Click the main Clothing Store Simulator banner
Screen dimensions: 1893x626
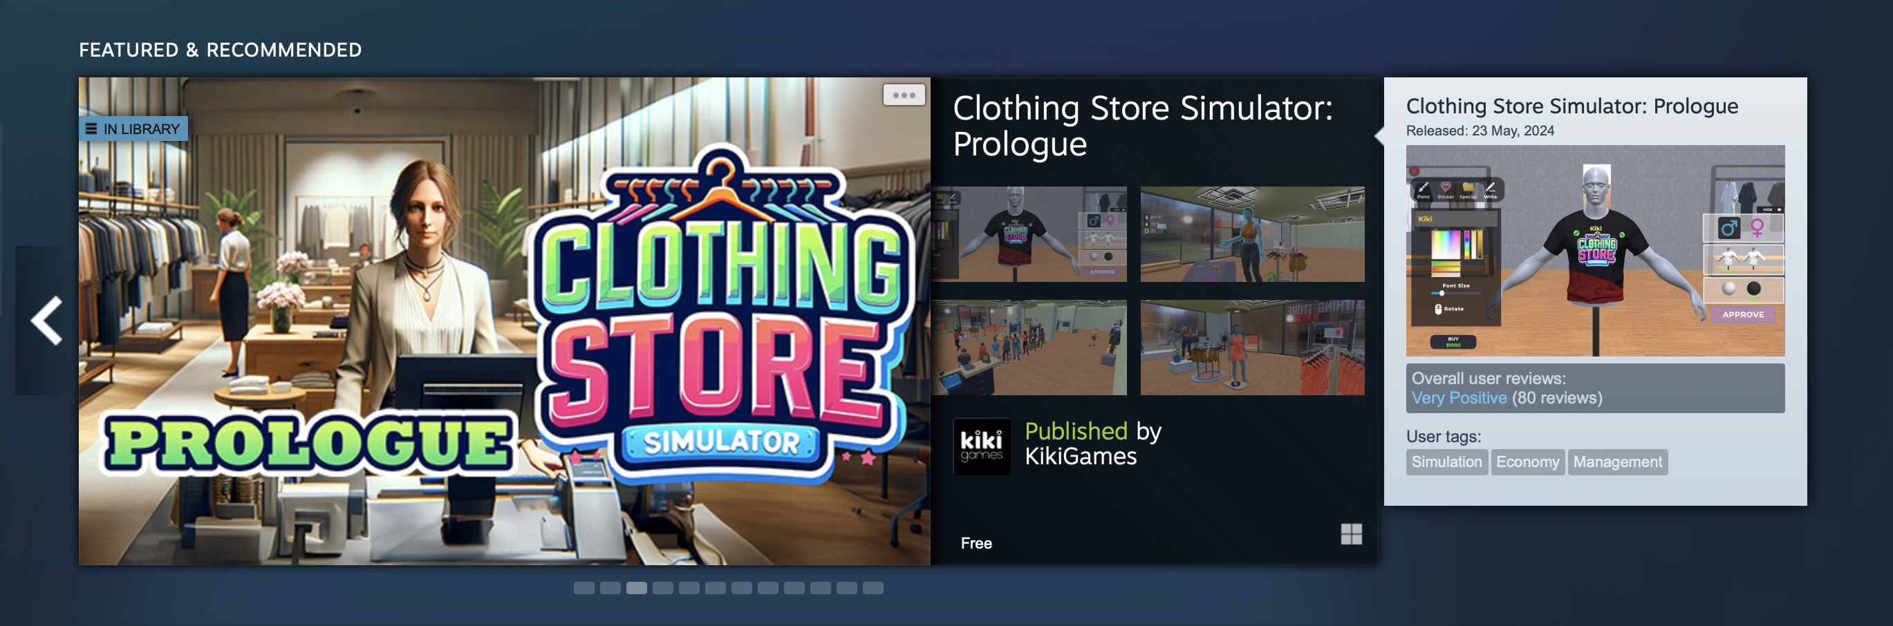coord(504,321)
